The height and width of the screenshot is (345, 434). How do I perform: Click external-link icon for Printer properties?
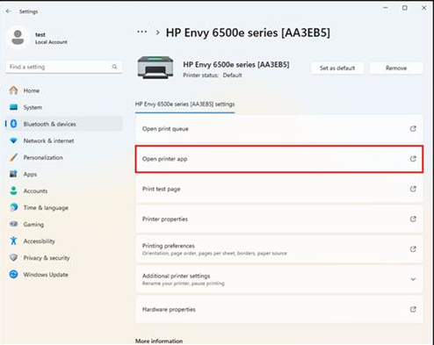(413, 219)
